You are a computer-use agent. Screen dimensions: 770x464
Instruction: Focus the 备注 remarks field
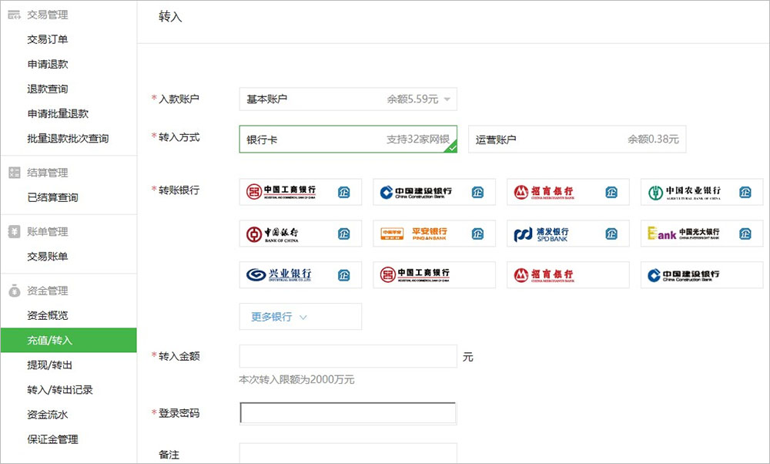(348, 453)
